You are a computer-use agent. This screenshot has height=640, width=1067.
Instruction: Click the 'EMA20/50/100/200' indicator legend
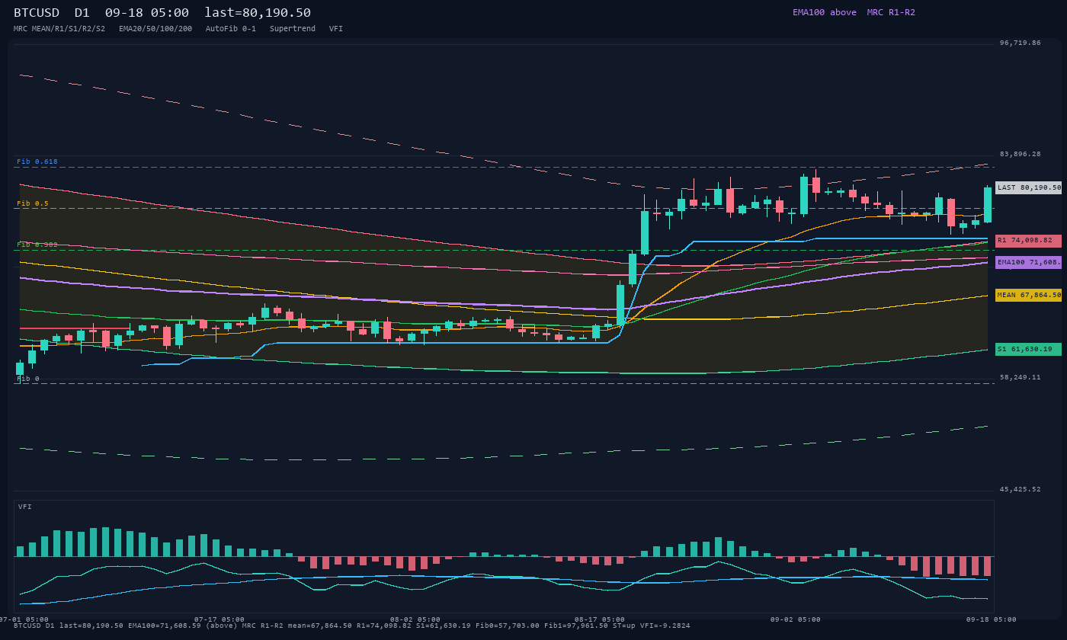click(x=155, y=29)
